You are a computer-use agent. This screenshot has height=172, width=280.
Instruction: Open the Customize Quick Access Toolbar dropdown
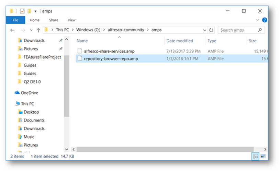pos(36,11)
